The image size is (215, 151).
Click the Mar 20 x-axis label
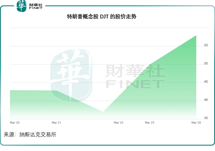(x=15, y=123)
